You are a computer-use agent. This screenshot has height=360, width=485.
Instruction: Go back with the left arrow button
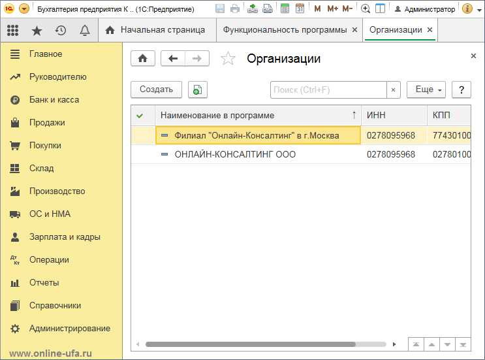[x=173, y=58]
